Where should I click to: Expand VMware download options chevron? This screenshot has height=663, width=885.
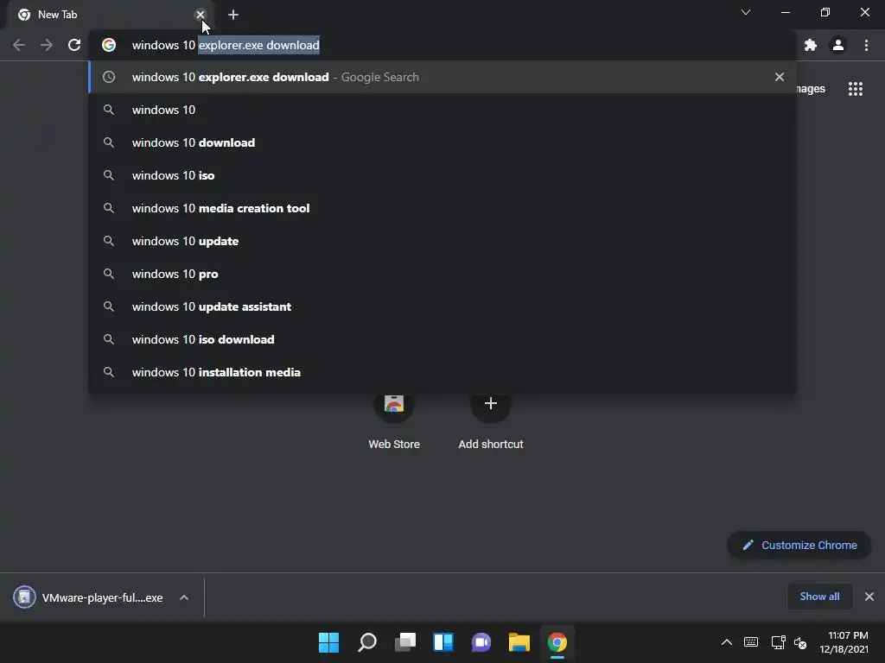click(184, 597)
